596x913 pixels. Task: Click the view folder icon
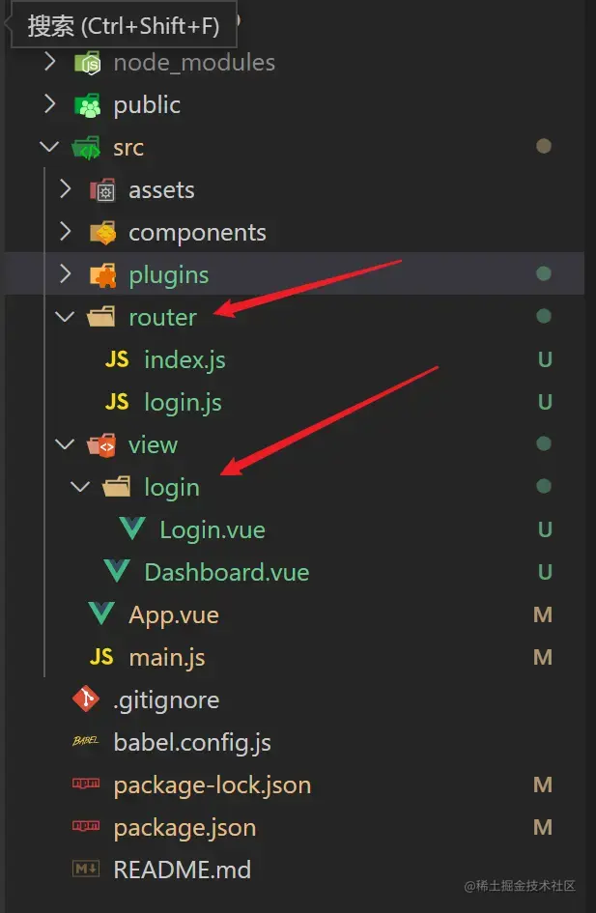click(101, 445)
